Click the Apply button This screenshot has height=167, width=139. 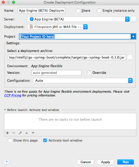click(x=106, y=162)
